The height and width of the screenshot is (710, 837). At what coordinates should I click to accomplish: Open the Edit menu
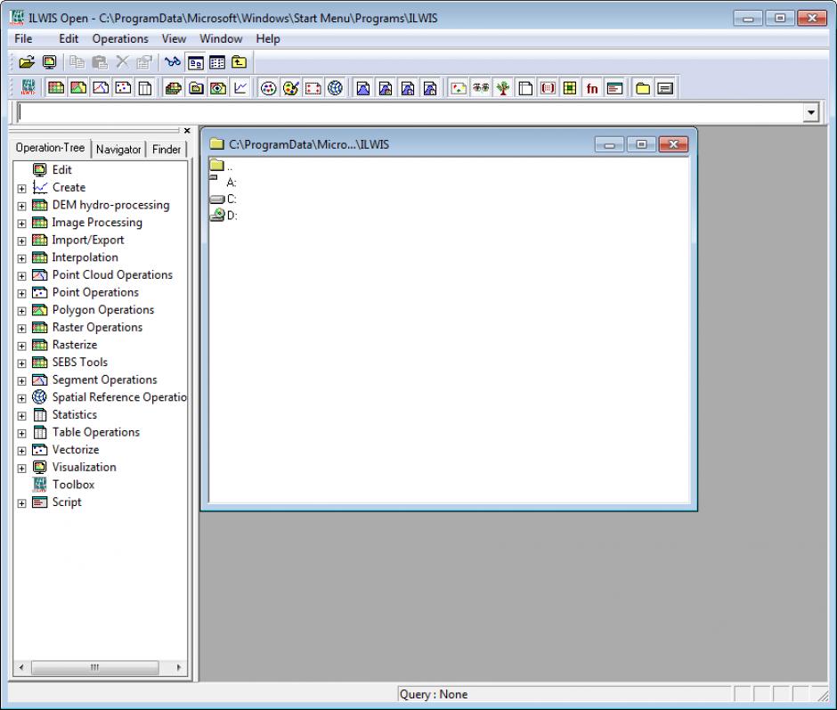[69, 38]
